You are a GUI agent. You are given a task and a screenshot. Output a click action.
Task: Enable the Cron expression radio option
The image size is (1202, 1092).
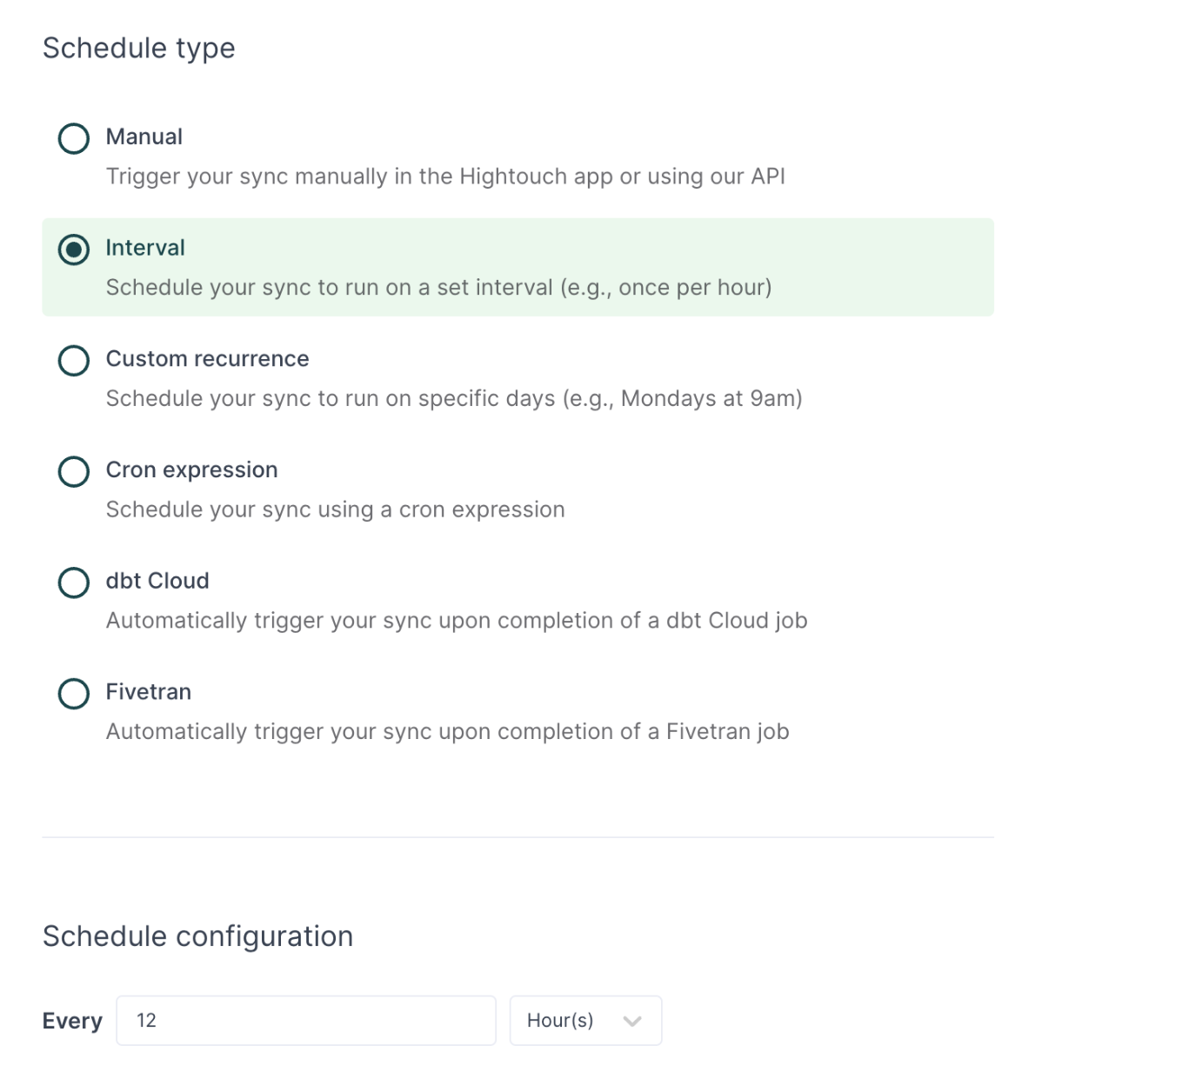[x=74, y=472]
